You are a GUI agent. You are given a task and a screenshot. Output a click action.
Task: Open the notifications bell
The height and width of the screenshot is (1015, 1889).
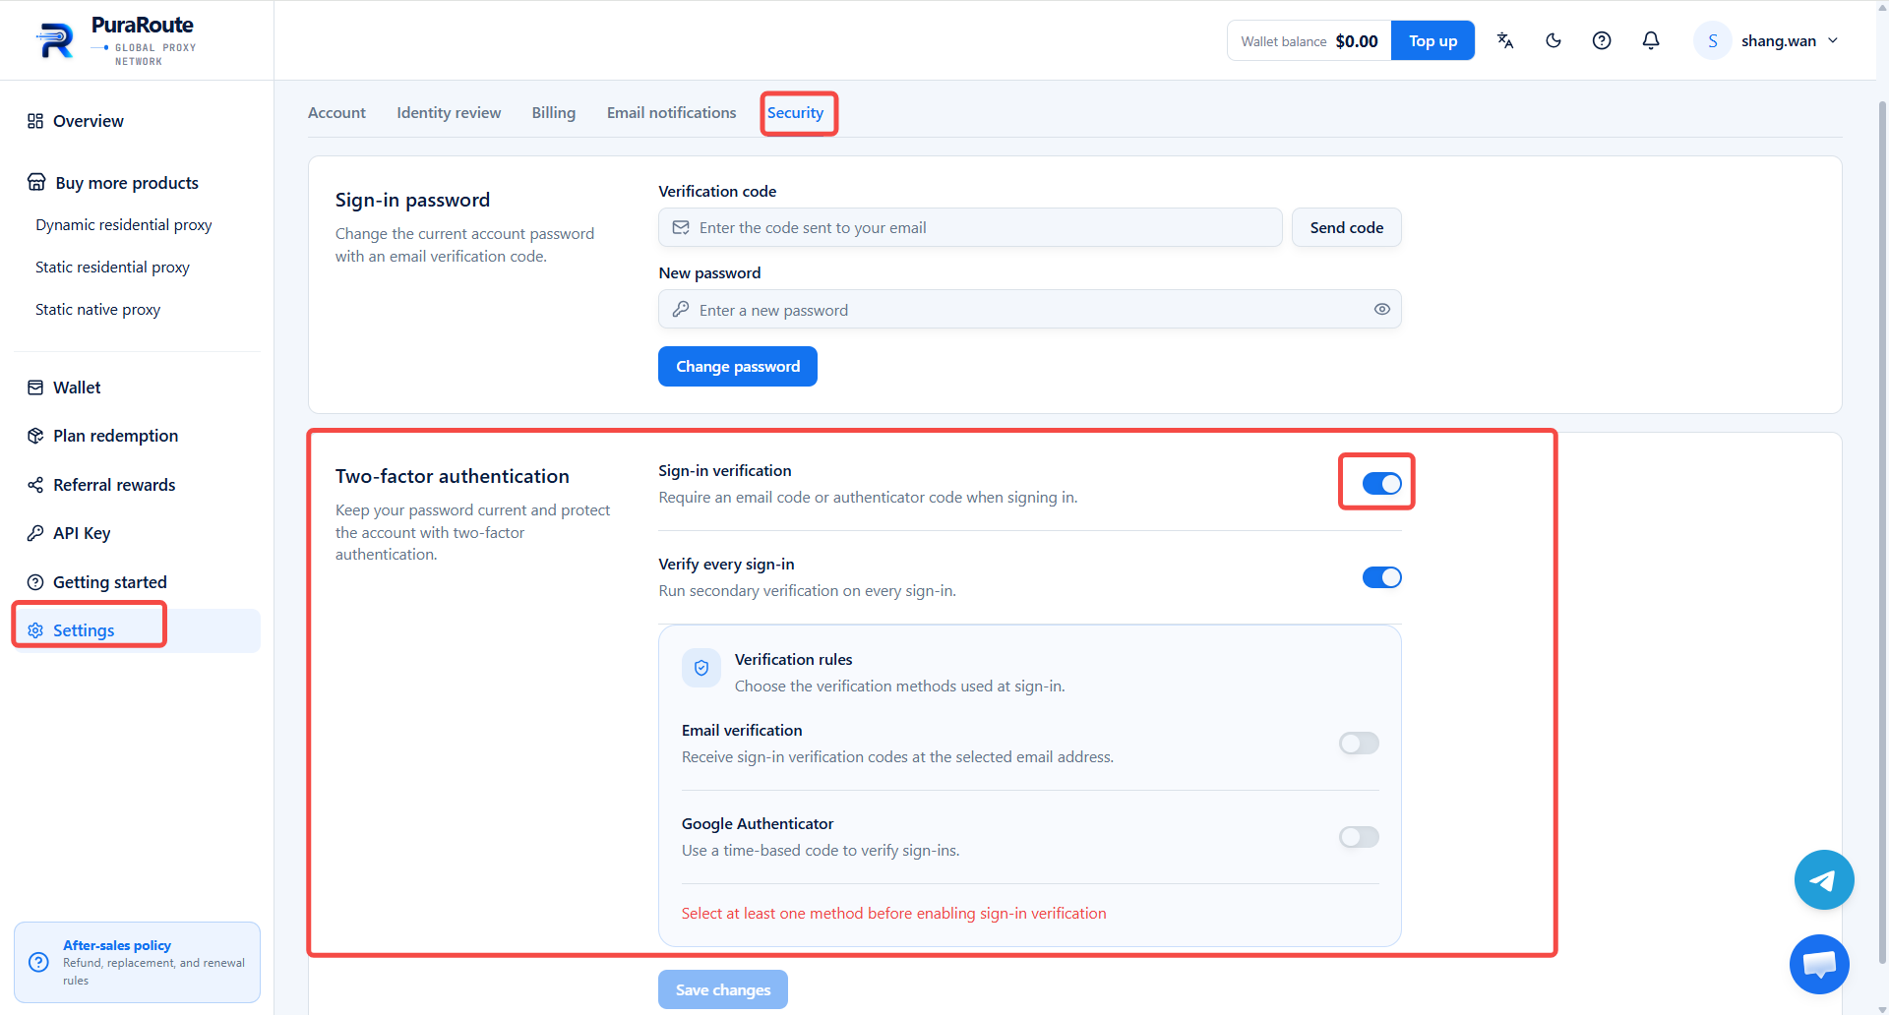point(1651,40)
